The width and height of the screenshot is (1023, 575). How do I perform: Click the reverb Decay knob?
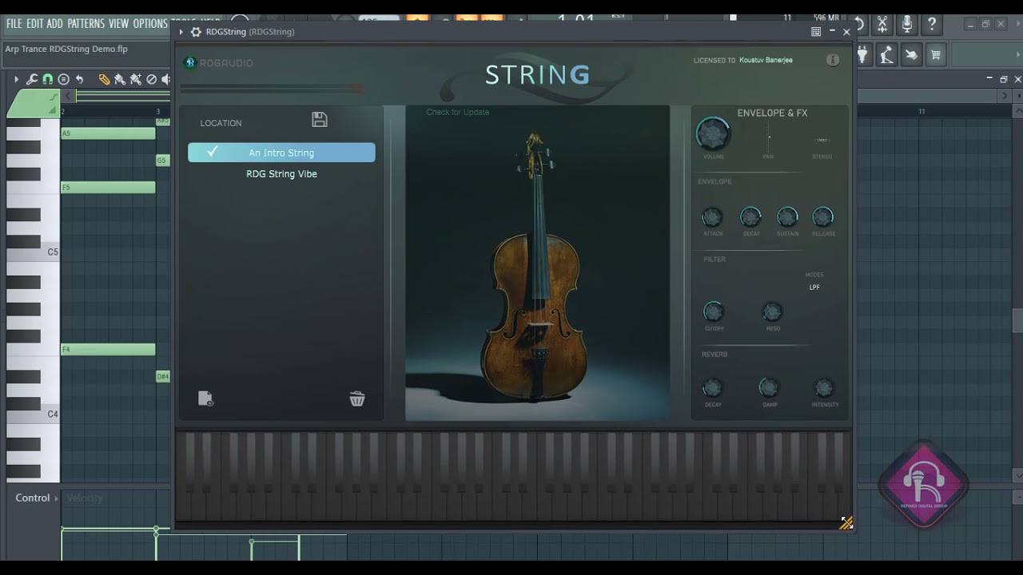[x=712, y=388]
